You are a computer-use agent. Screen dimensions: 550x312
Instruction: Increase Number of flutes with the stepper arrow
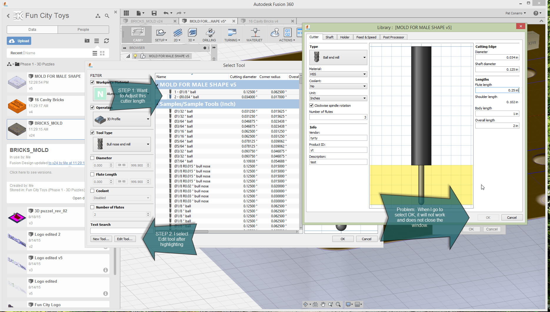click(x=148, y=213)
